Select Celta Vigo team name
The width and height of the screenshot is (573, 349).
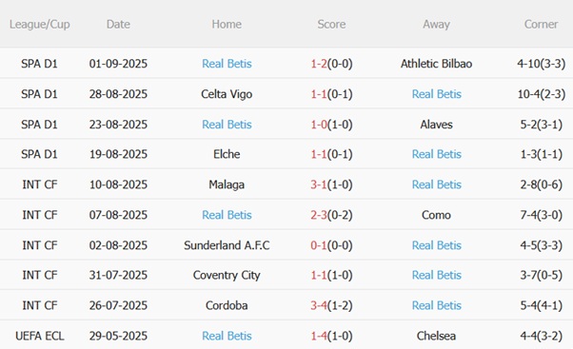click(227, 94)
